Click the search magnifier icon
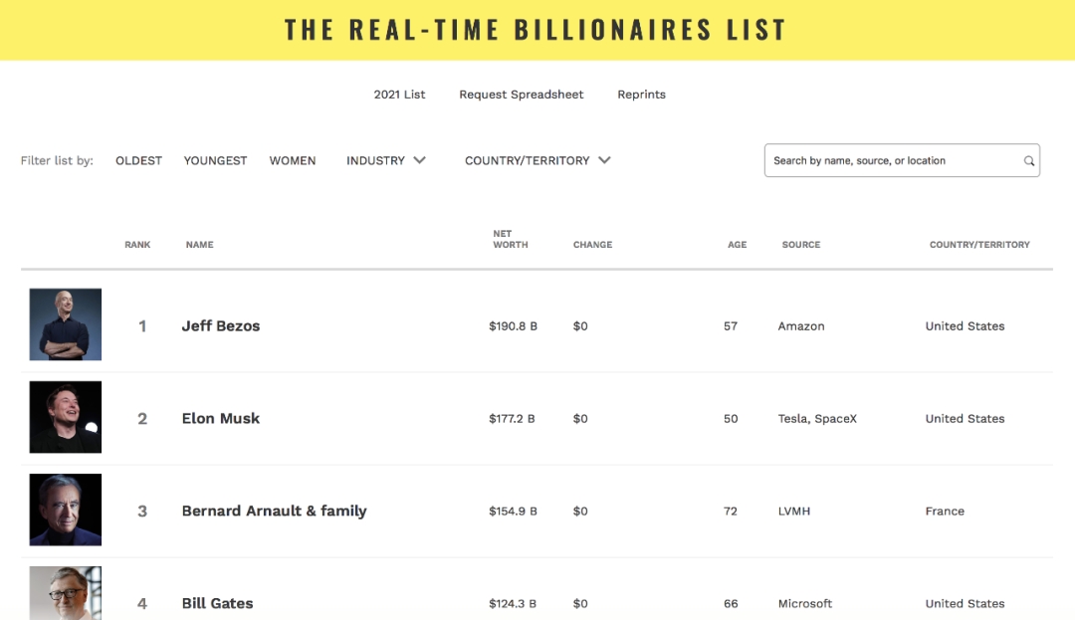This screenshot has width=1075, height=620. click(1029, 161)
